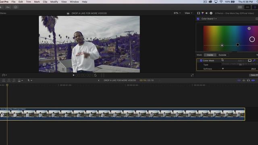Click the timeline project name label

(120, 81)
